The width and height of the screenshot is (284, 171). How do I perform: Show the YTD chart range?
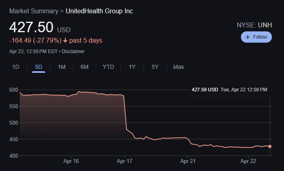coord(108,67)
